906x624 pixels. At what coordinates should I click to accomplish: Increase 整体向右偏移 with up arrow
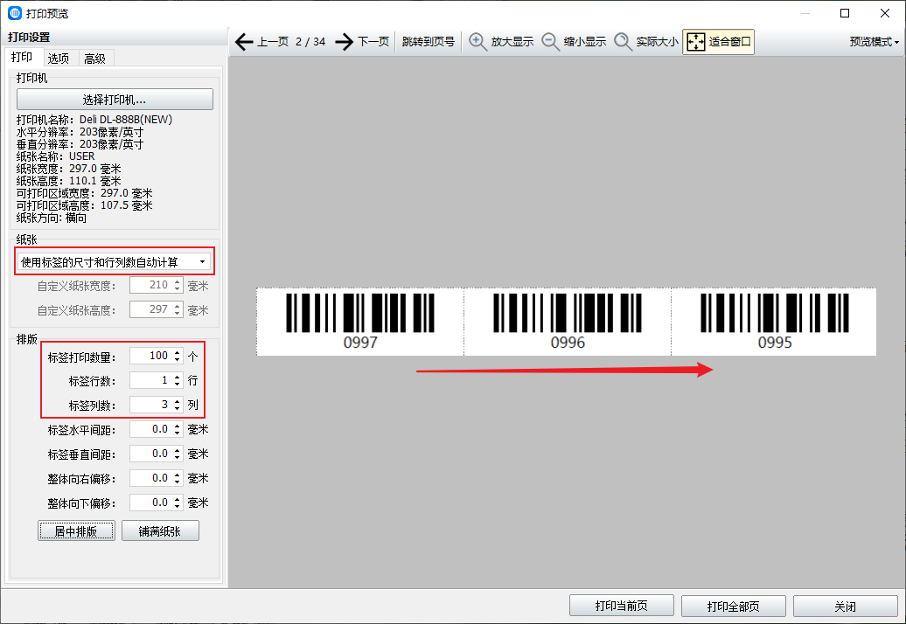(x=178, y=475)
